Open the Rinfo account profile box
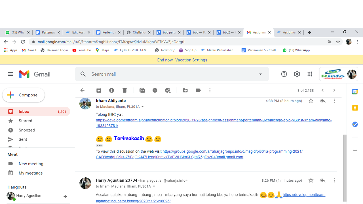This screenshot has width=363, height=204. (x=339, y=74)
